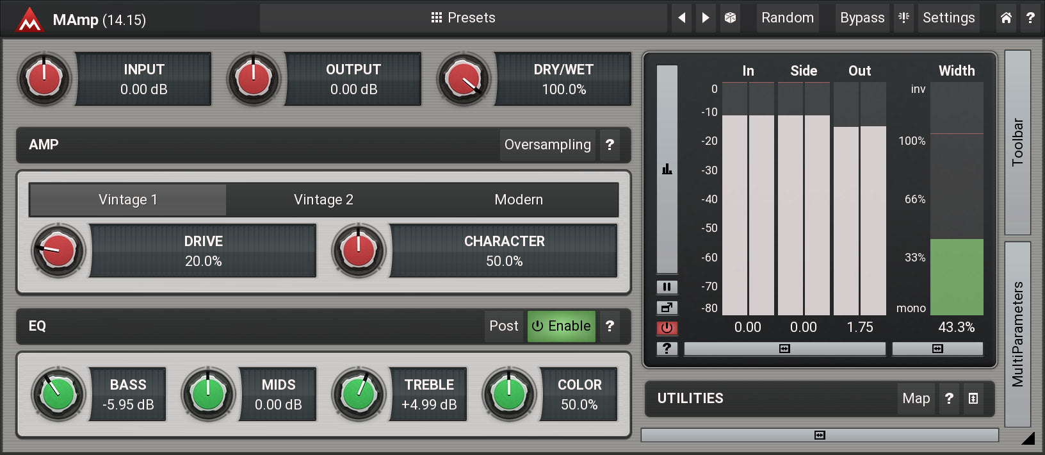Open the utilities lock icon button
The width and height of the screenshot is (1045, 455).
973,399
